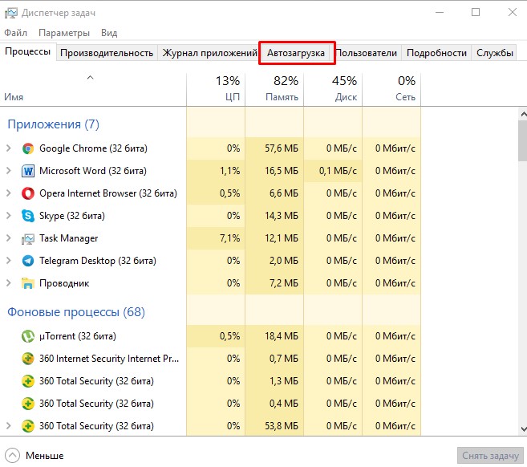Click the Task Manager process icon
Image resolution: width=527 pixels, height=467 pixels.
tap(28, 238)
